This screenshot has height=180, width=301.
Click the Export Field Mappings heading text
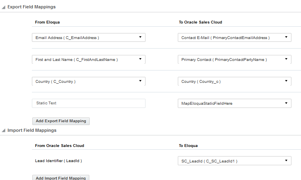(x=31, y=7)
